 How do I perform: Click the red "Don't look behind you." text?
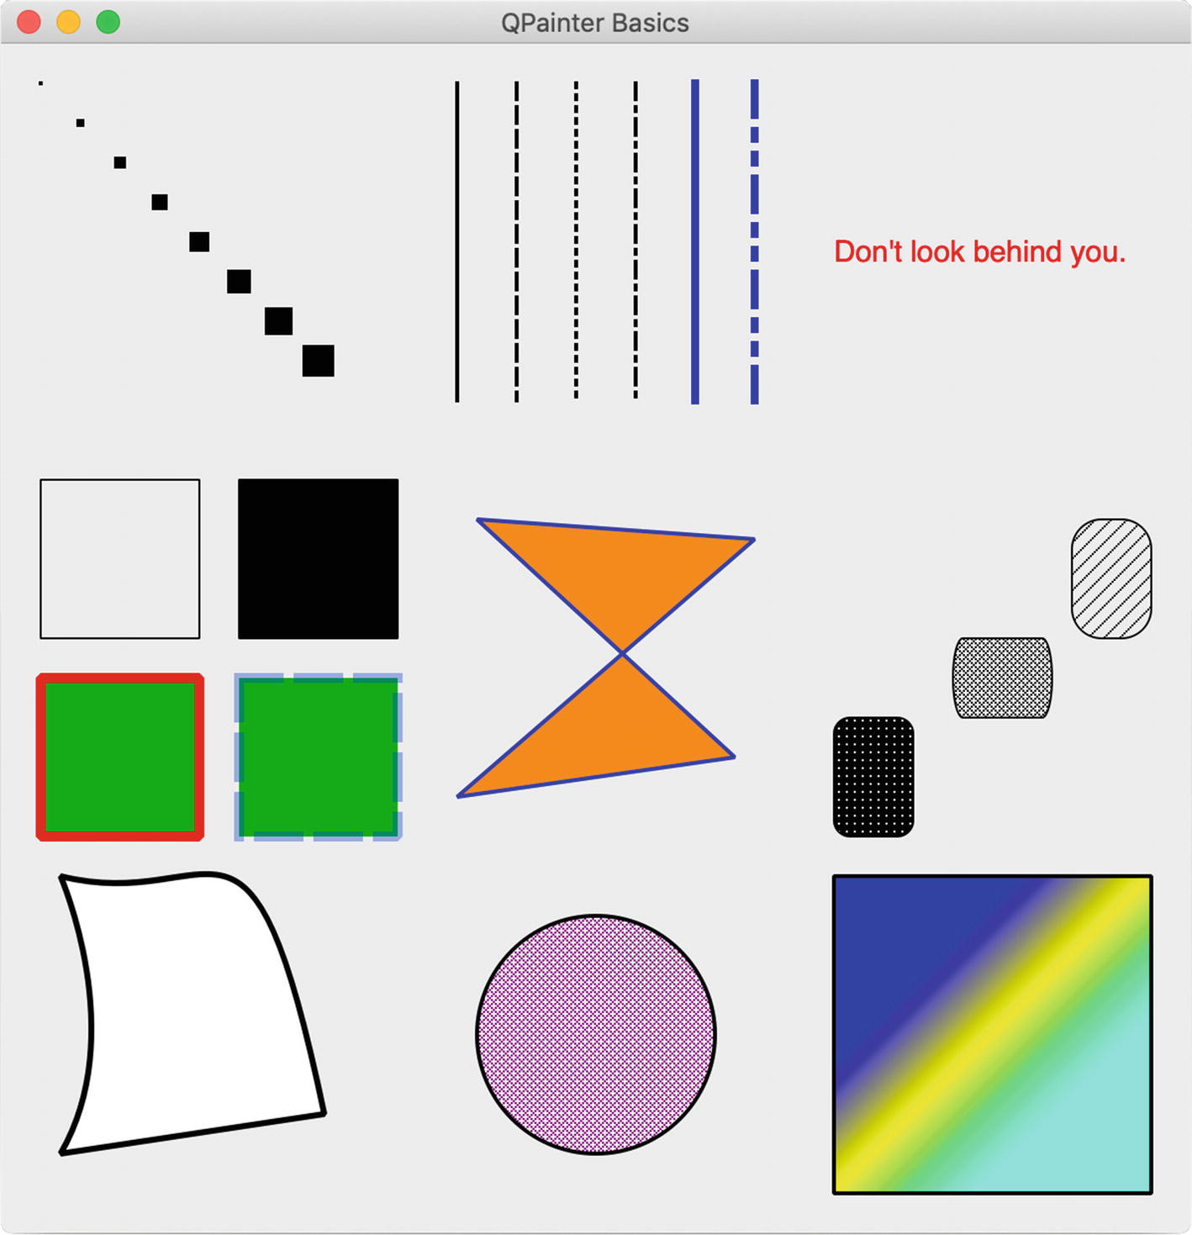click(979, 251)
